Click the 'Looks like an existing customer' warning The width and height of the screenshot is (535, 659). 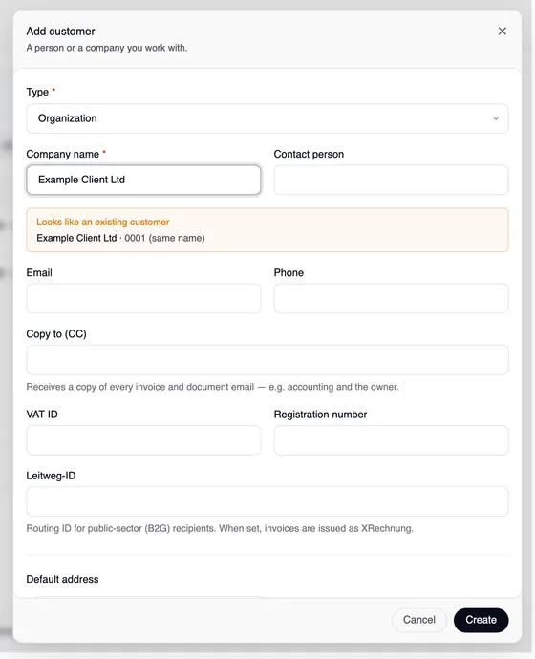point(103,222)
